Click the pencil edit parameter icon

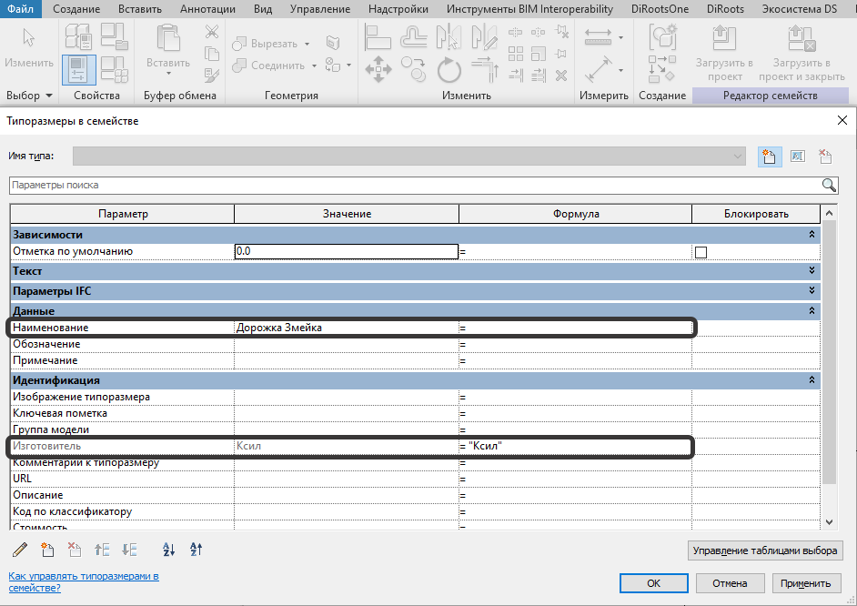[x=20, y=550]
